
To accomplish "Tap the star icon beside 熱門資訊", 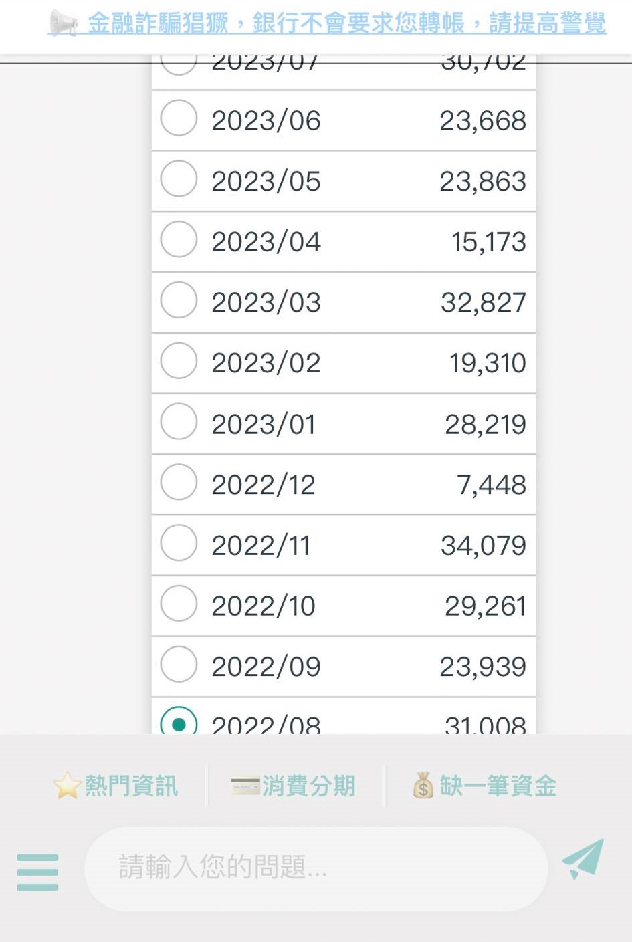I will click(x=67, y=786).
